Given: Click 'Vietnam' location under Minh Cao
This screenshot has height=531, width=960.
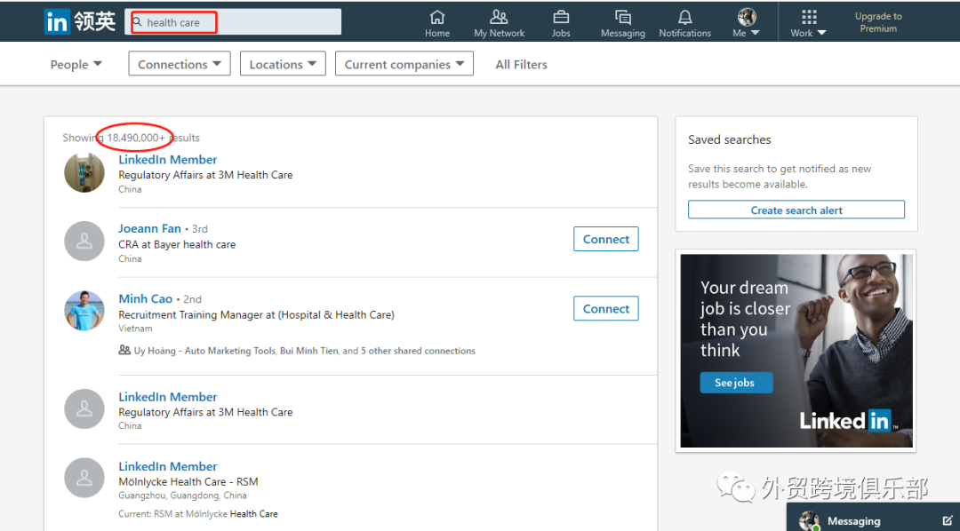Looking at the screenshot, I should (x=135, y=329).
